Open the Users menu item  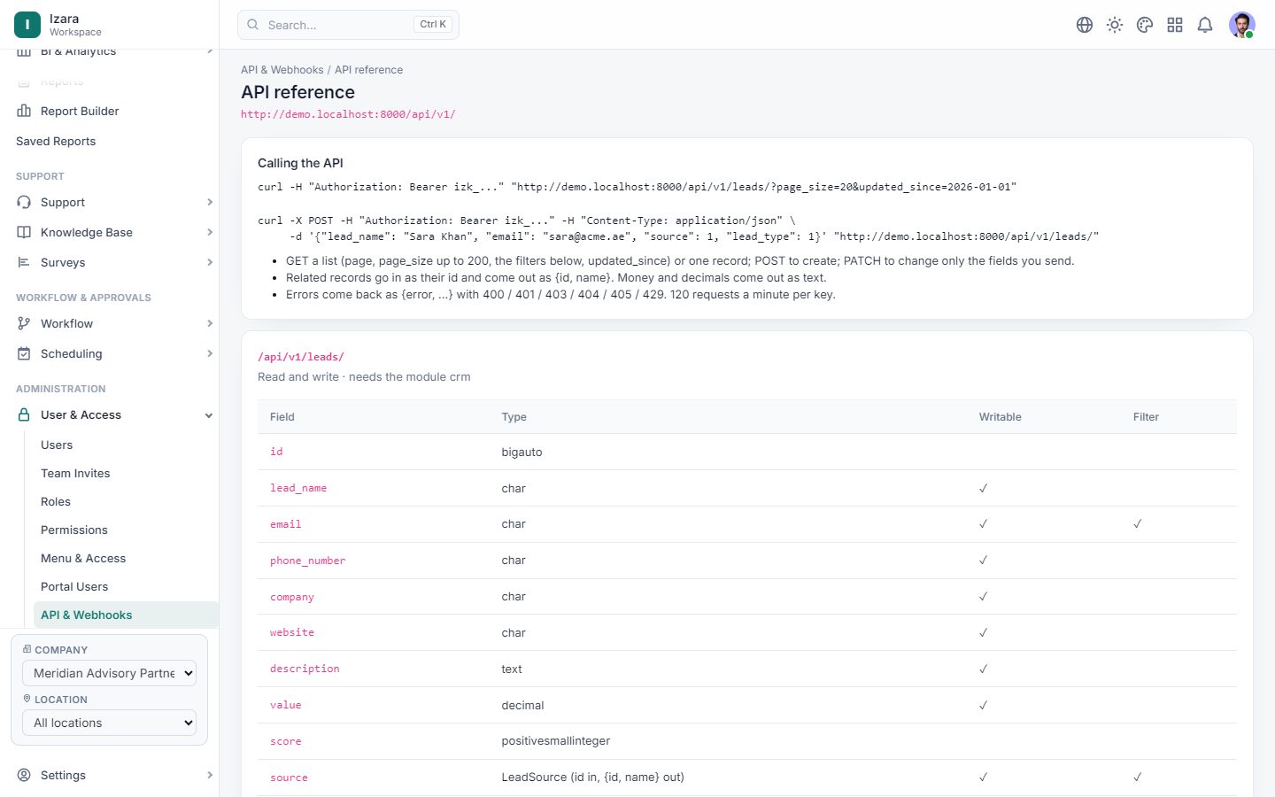pyautogui.click(x=57, y=445)
